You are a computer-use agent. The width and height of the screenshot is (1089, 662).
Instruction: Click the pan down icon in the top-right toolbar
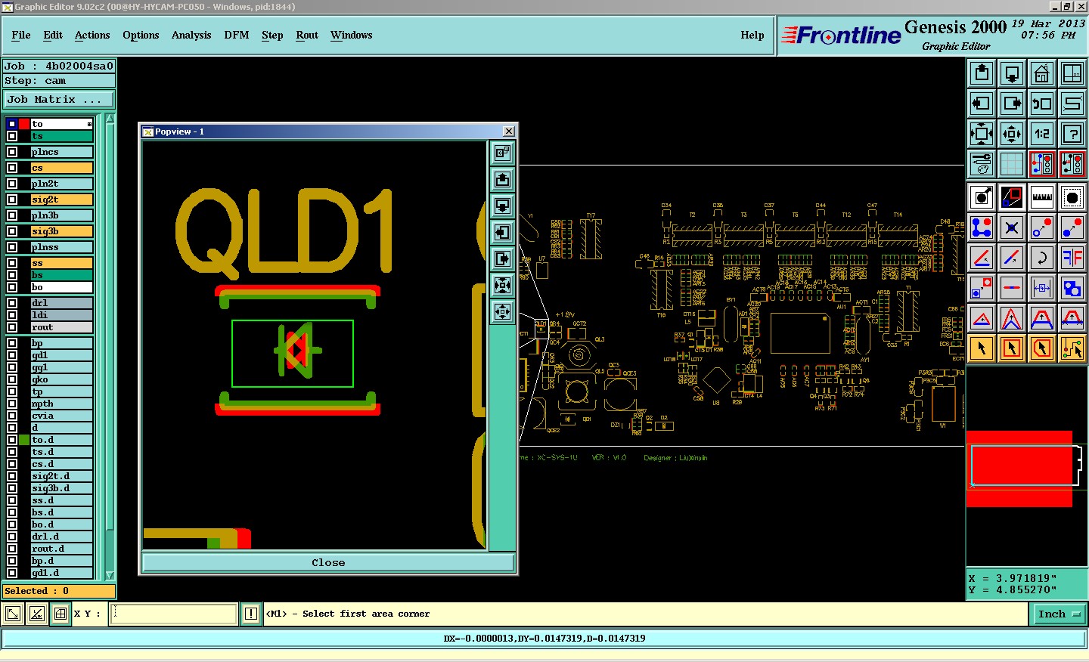tap(1012, 73)
